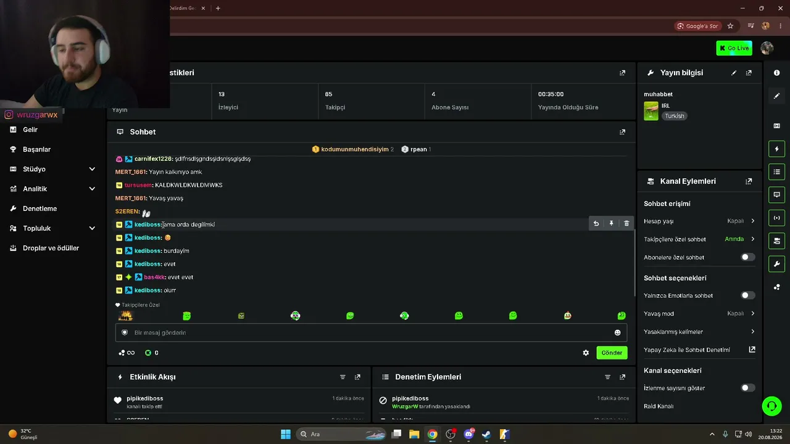The height and width of the screenshot is (444, 790).
Task: Open the Yapay Zeka ile Sohbet Denetimi link icon
Action: (x=752, y=350)
